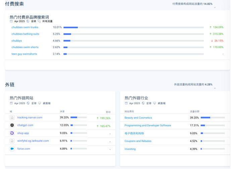Click the force.com Salesforce cloud icon
Screen dimensions: 232x169
coord(12,149)
